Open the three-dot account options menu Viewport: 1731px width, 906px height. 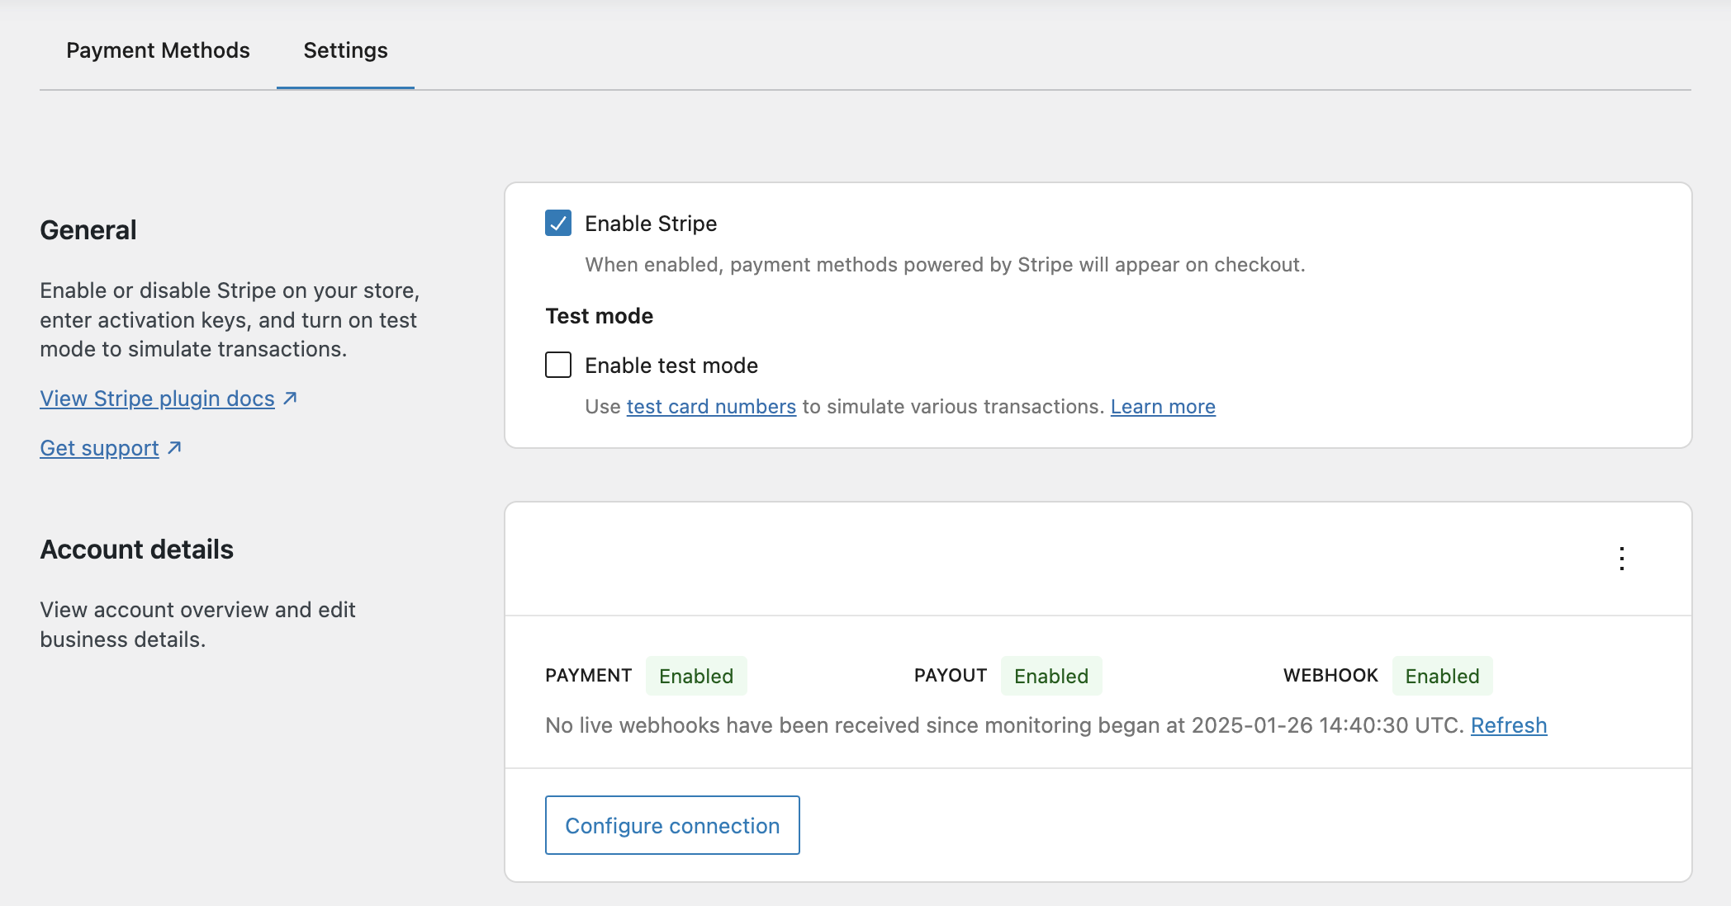pos(1622,559)
